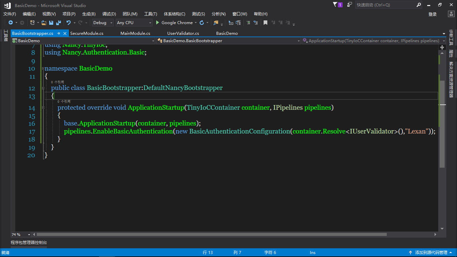The image size is (457, 257).
Task: Toggle pin on BasicBootstrapper.cs tab
Action: point(59,33)
